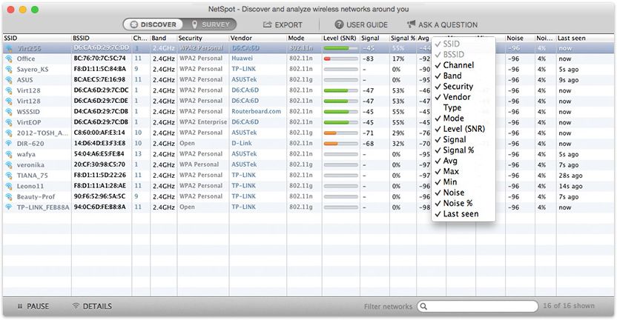The height and width of the screenshot is (320, 617).
Task: Click '16 of 16 shown' status text
Action: pyautogui.click(x=569, y=306)
